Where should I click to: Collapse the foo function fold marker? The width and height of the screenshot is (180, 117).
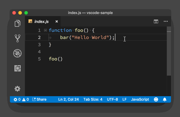coord(46,30)
